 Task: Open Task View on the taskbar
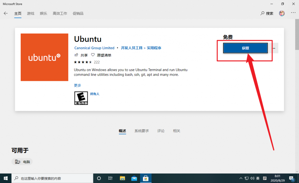(x=110, y=178)
